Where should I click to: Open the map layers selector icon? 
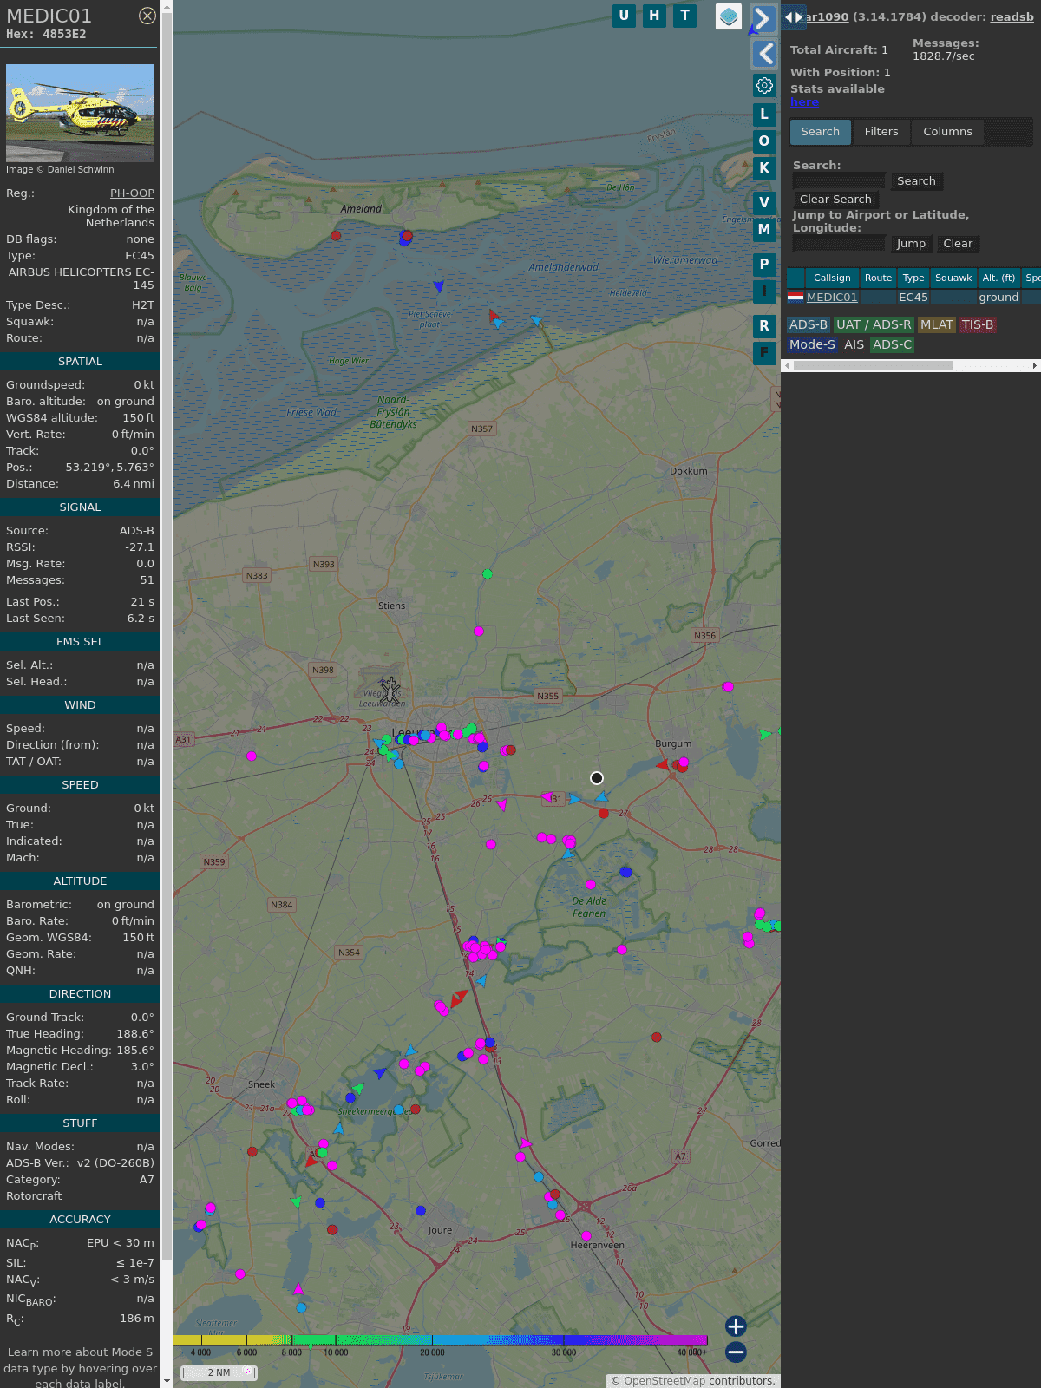click(729, 16)
